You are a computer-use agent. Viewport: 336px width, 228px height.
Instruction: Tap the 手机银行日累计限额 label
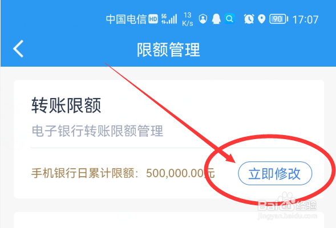coord(85,173)
